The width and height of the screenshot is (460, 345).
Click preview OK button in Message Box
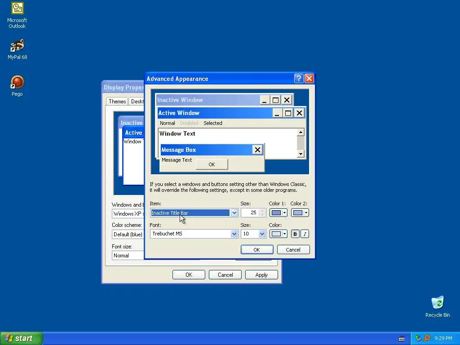coord(212,164)
